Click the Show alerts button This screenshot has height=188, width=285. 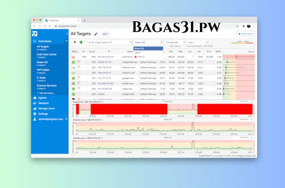246,34
